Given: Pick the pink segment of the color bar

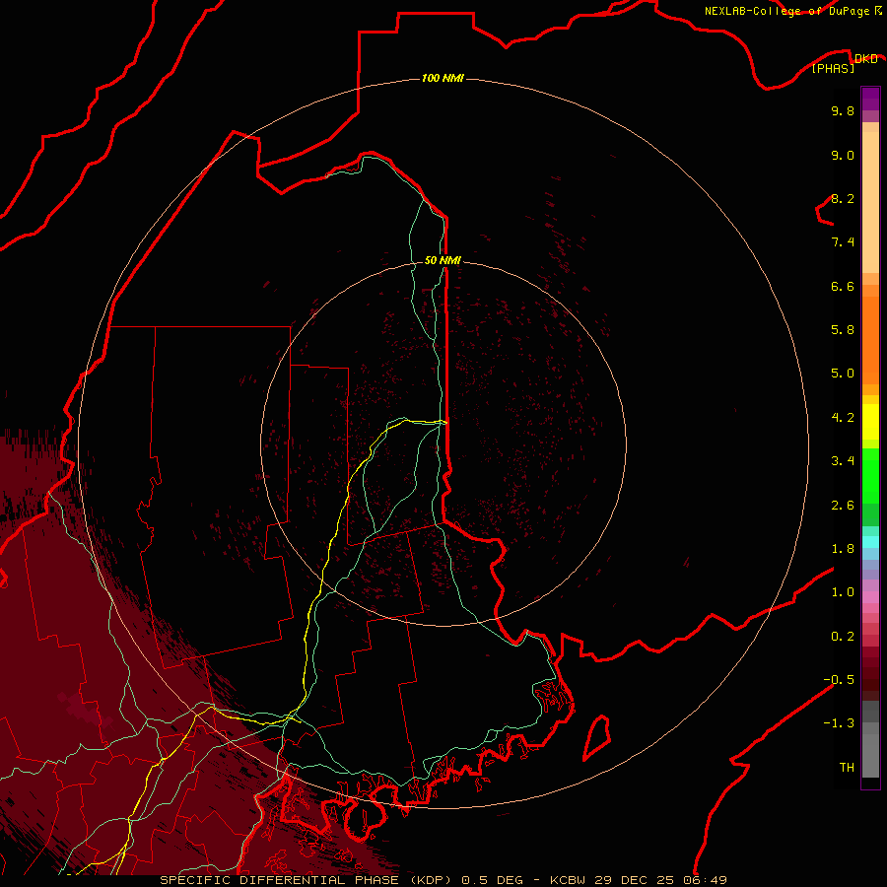Looking at the screenshot, I should pos(870,597).
